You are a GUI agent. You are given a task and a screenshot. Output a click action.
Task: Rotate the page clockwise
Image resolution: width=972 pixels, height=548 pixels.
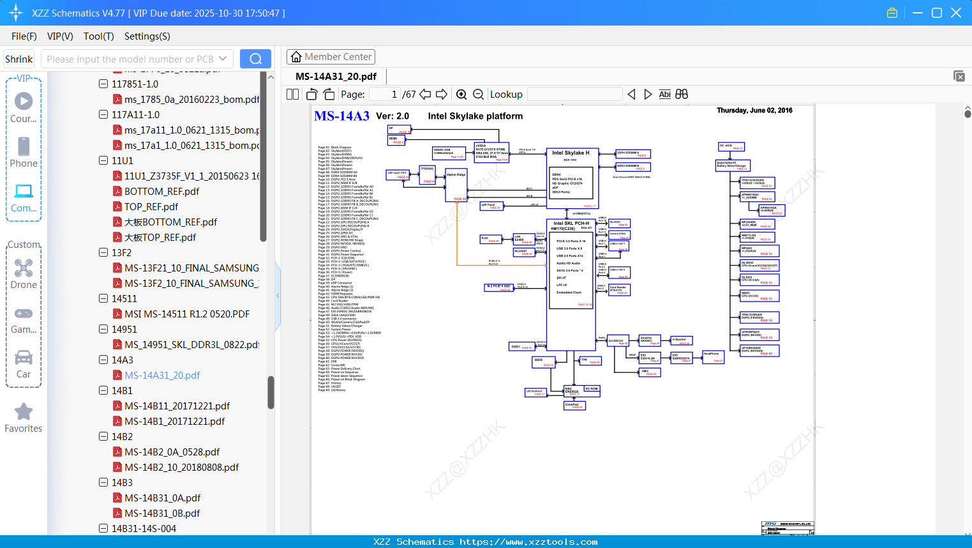tap(329, 95)
